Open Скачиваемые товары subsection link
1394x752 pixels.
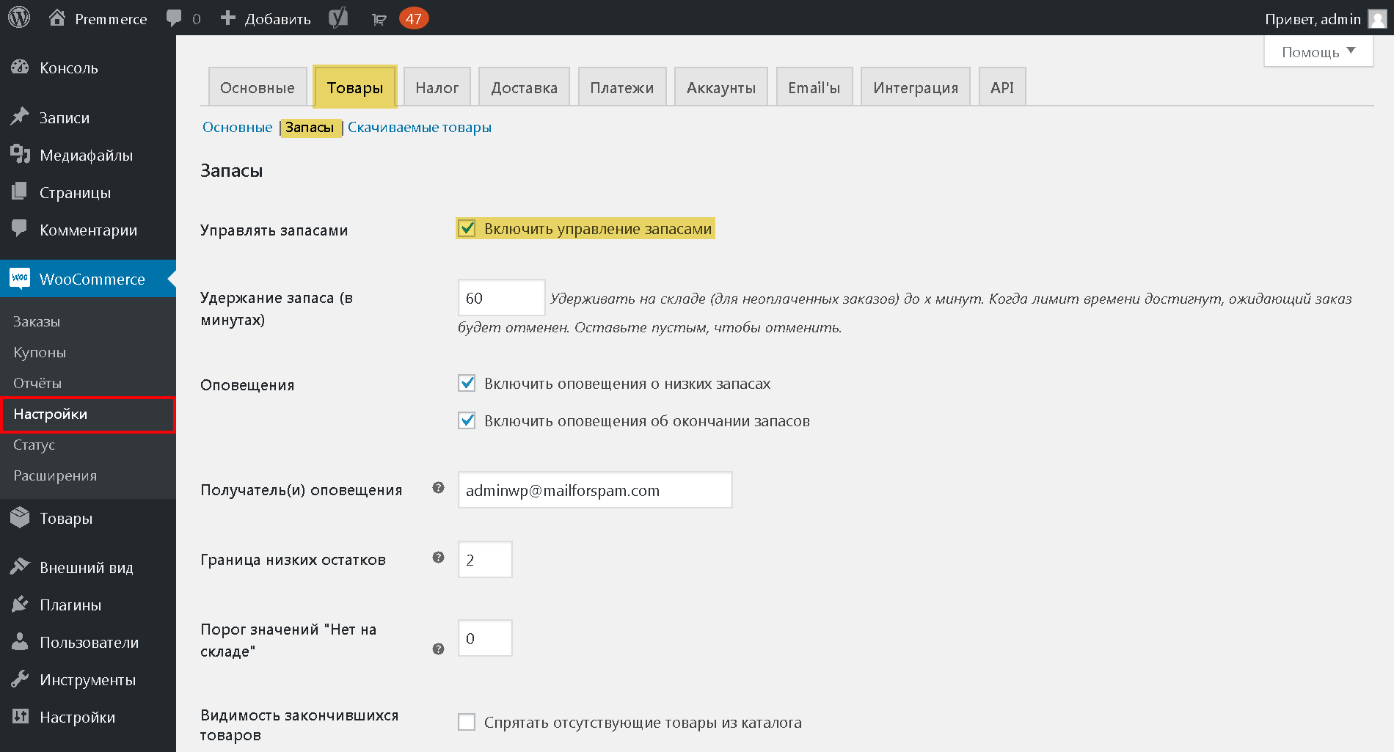pos(420,127)
